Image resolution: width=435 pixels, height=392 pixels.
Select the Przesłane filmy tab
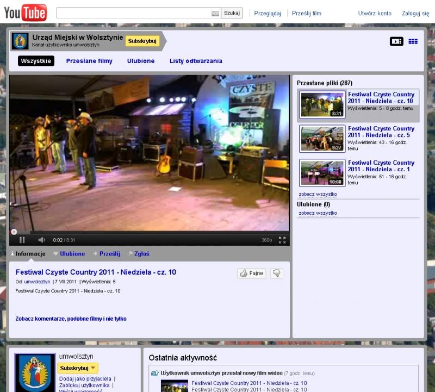click(89, 61)
